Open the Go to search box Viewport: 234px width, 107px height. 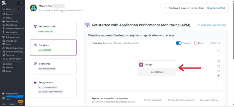(13, 9)
